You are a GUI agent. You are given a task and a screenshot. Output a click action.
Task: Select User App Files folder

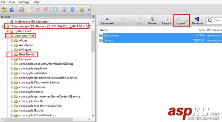click(24, 36)
